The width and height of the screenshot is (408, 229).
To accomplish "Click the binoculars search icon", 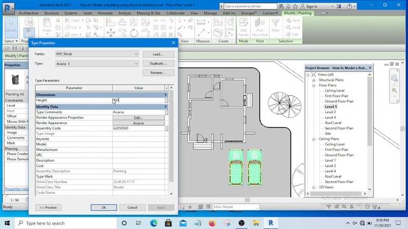I will (x=281, y=6).
